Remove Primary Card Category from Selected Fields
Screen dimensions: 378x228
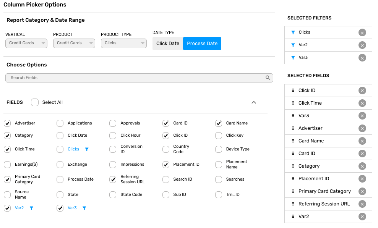362,191
